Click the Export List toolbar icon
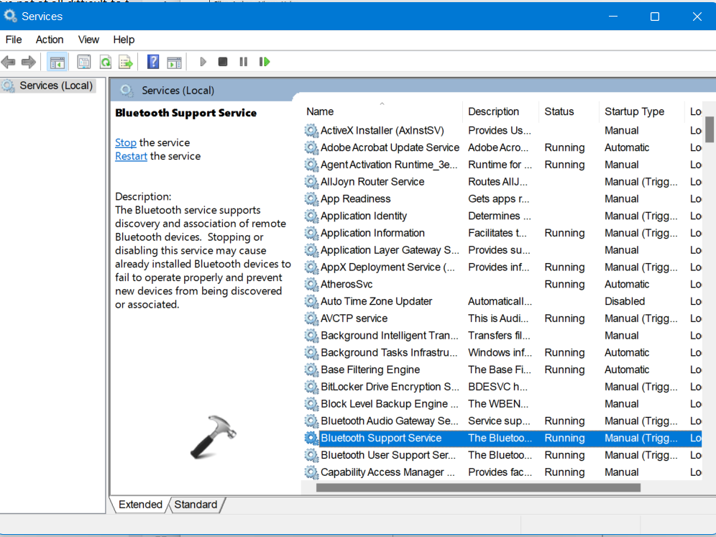 click(126, 62)
